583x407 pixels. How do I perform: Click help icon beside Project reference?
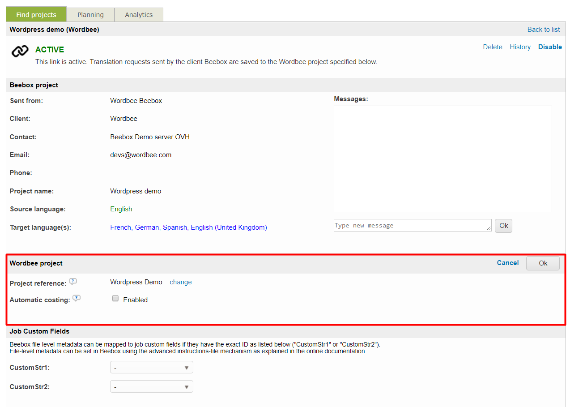(73, 282)
